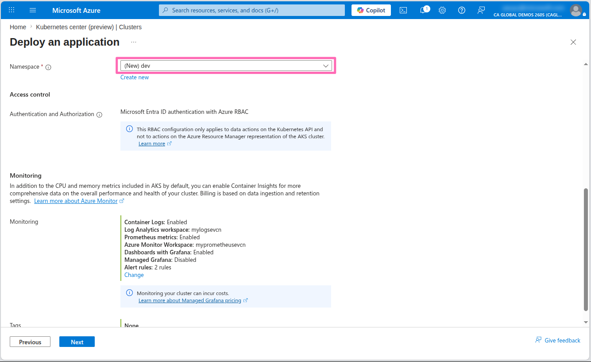The image size is (591, 362).
Task: Close the Deploy an application pane
Action: coord(573,42)
